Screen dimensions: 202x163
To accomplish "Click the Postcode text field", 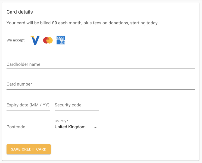I will tap(28, 127).
